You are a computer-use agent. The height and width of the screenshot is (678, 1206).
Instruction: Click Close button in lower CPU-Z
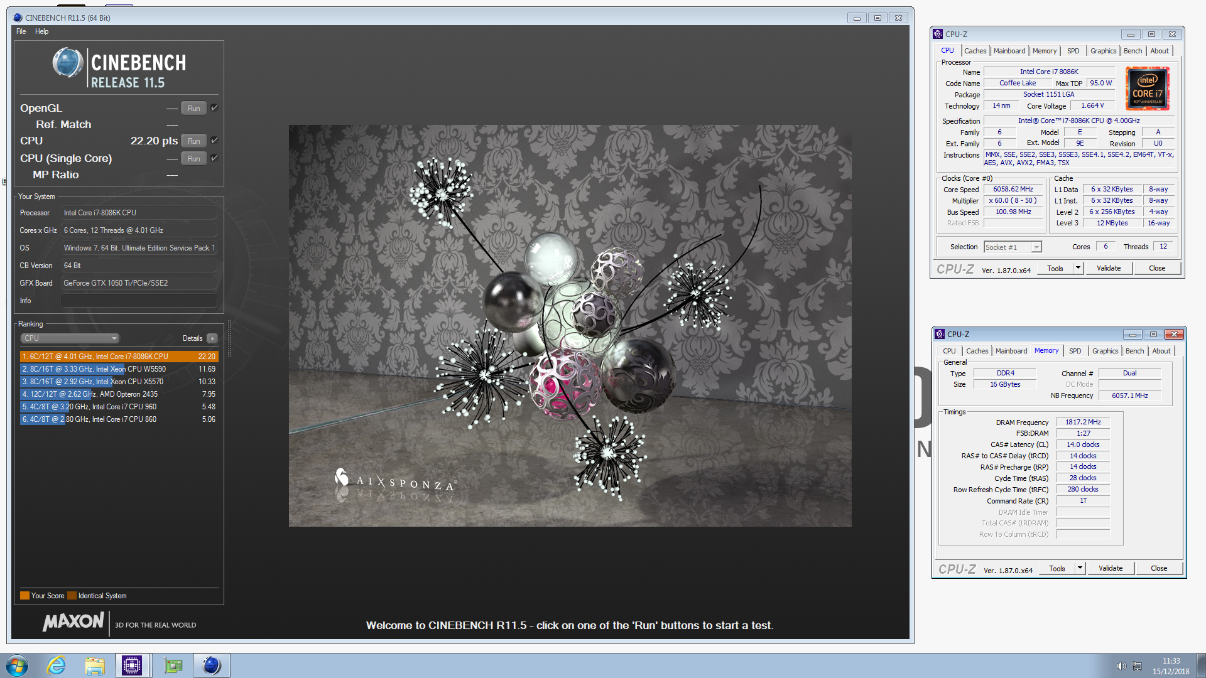[x=1159, y=568]
